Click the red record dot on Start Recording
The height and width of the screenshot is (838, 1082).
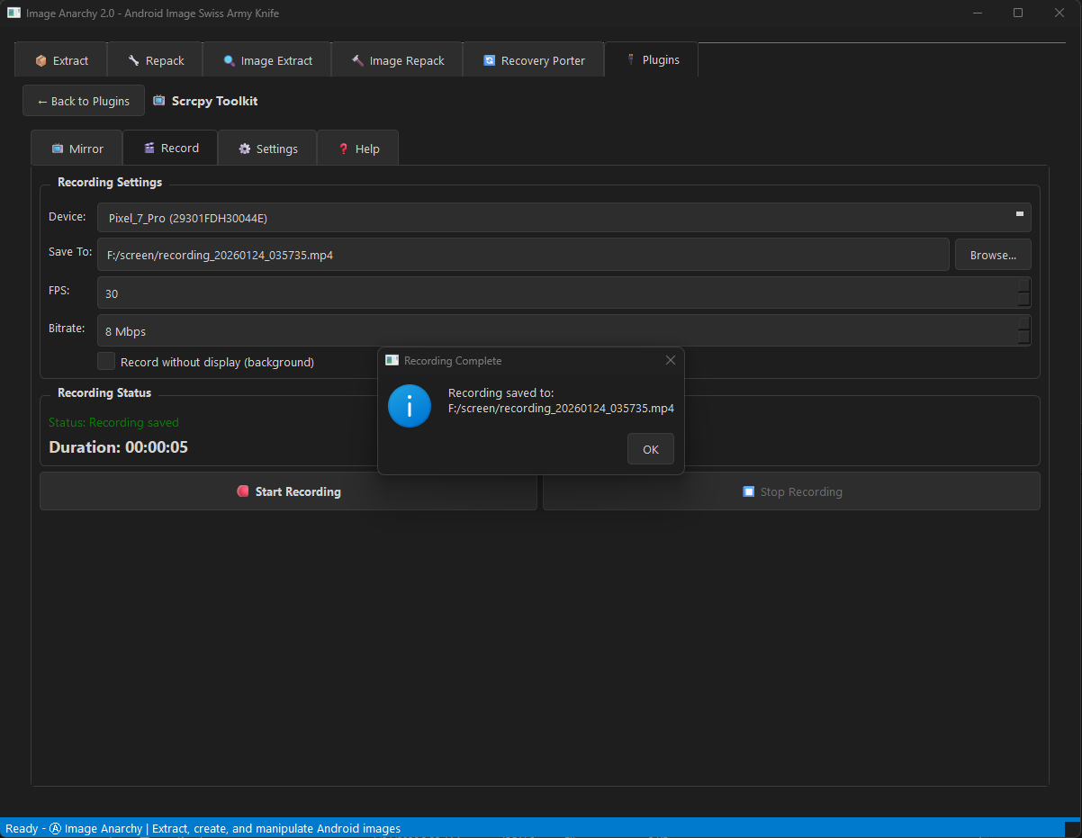pyautogui.click(x=242, y=491)
